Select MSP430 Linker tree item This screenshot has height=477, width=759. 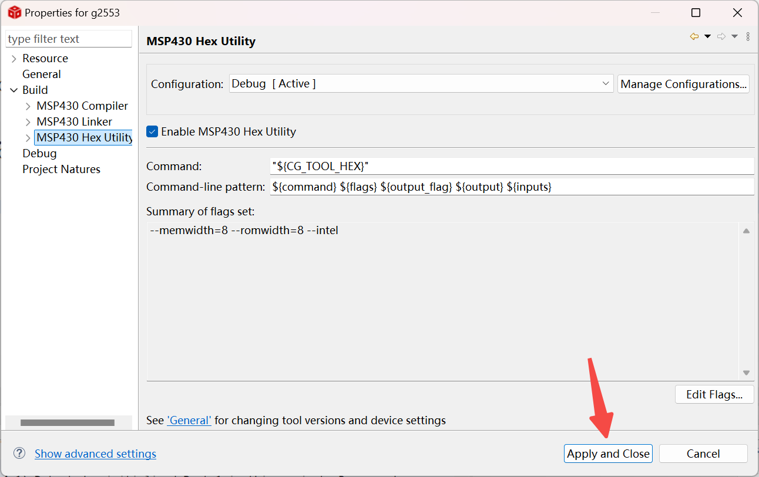[x=75, y=121]
